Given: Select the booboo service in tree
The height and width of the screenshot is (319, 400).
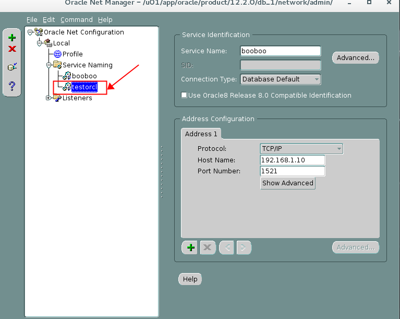Looking at the screenshot, I should pyautogui.click(x=84, y=76).
